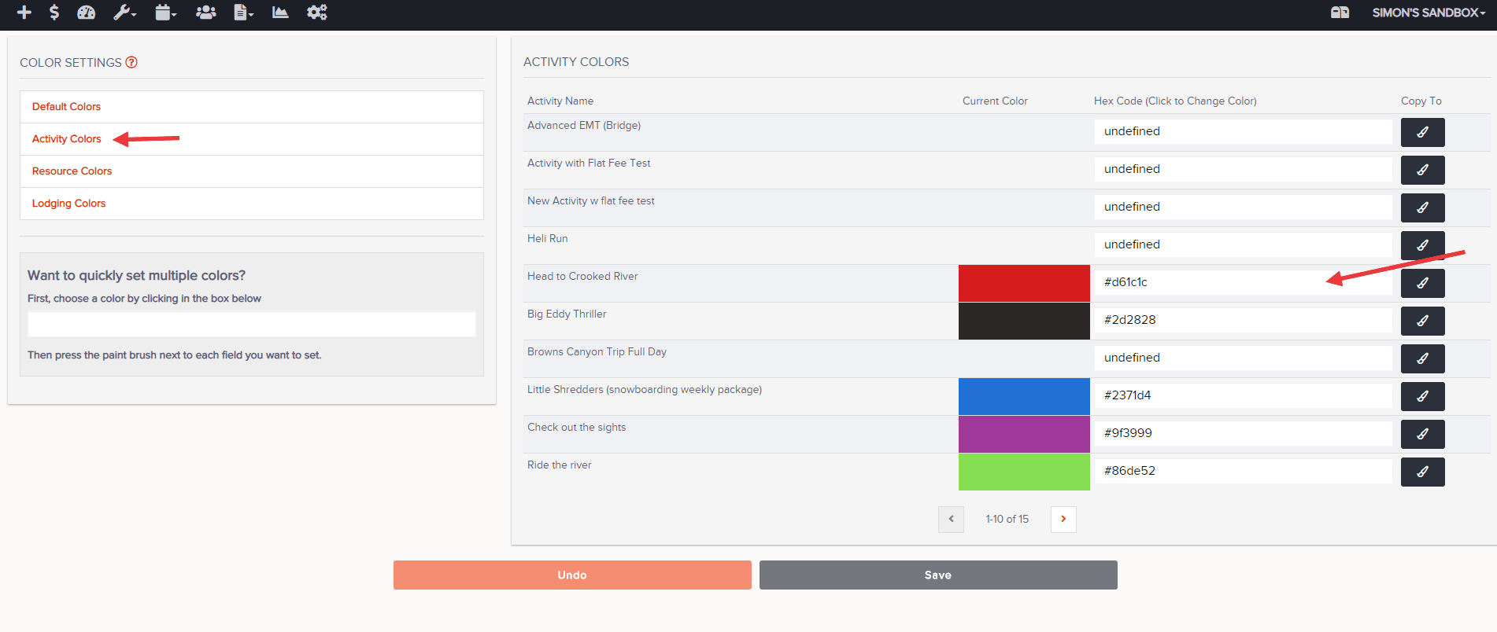
Task: Click hex code field for Heli Run
Action: click(x=1243, y=244)
